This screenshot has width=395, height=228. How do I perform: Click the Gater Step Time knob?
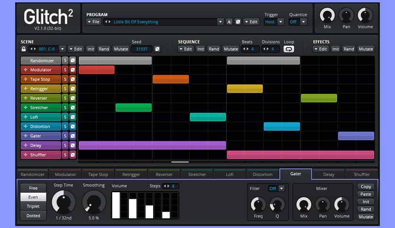coord(63,202)
